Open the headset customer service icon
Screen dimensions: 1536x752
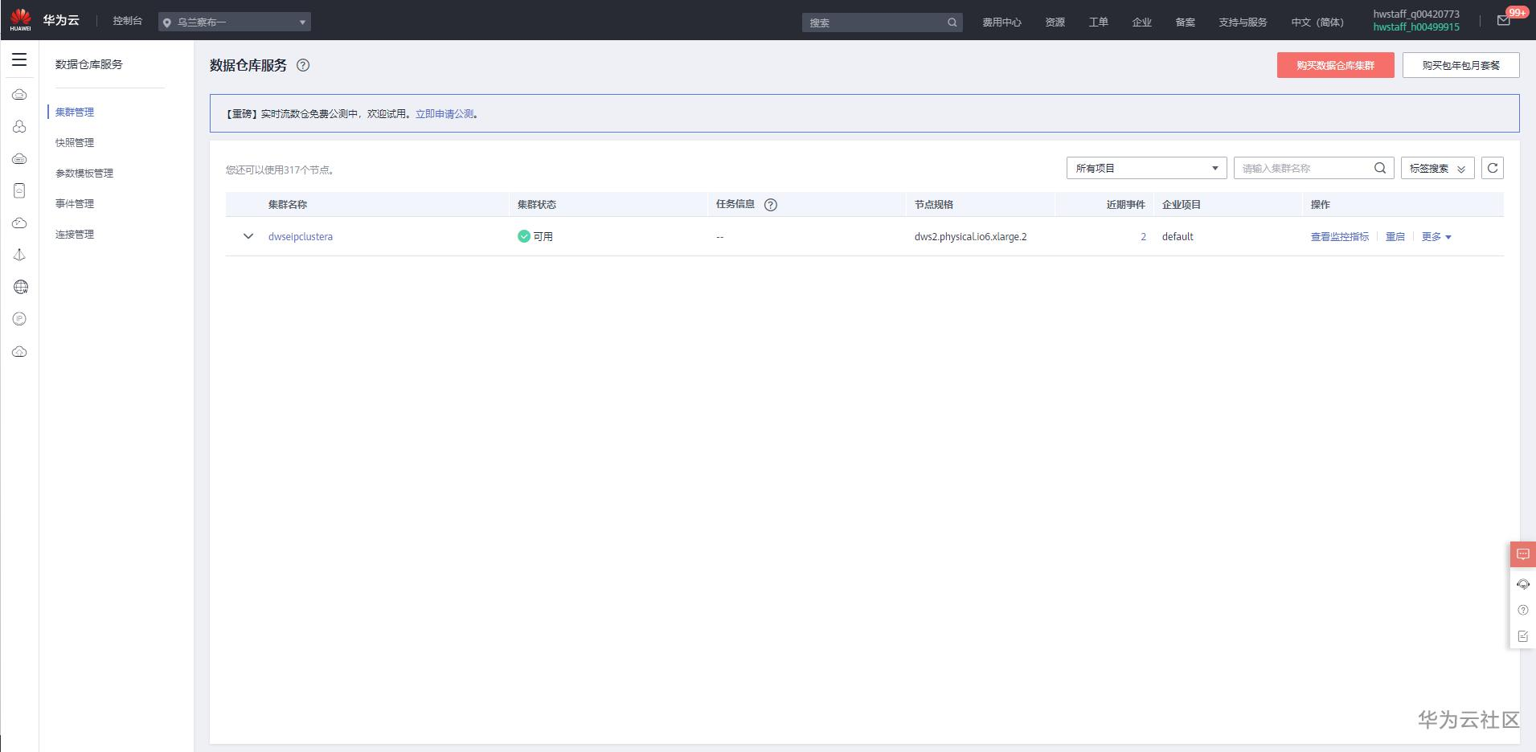(x=1523, y=584)
